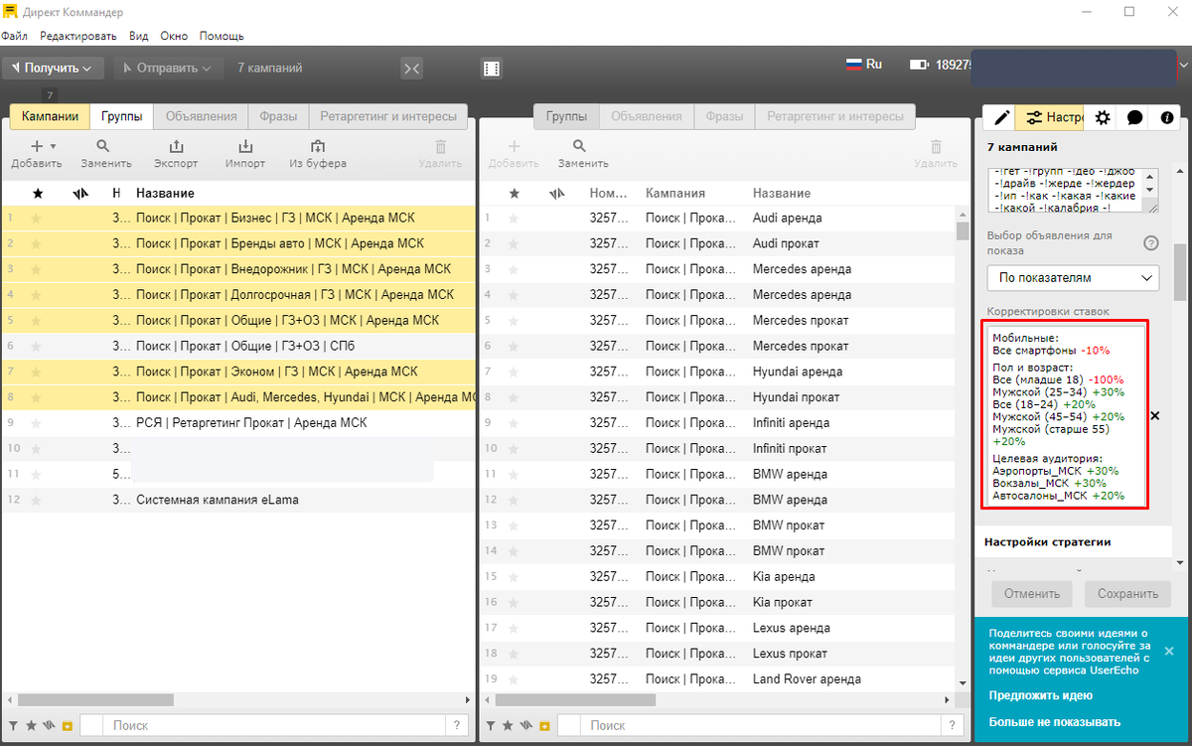The width and height of the screenshot is (1192, 746).
Task: Open the gear settings tab icon
Action: click(x=1103, y=117)
